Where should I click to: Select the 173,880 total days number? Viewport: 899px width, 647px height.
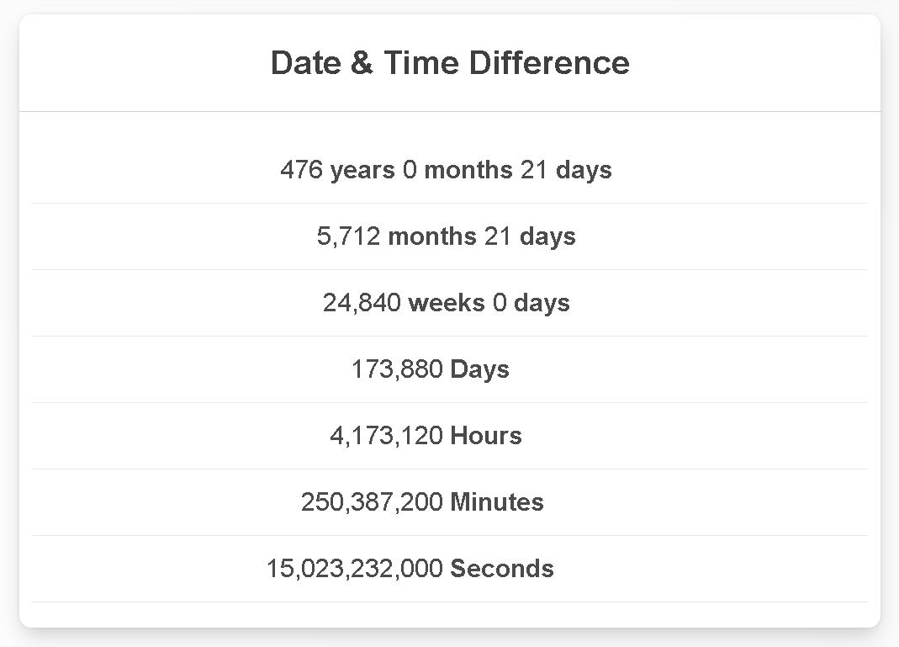coord(397,369)
